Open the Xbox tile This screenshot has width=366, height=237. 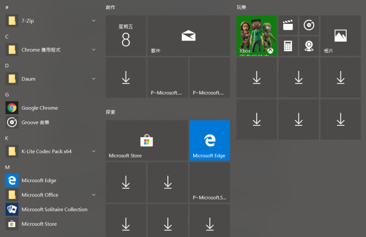(x=257, y=36)
